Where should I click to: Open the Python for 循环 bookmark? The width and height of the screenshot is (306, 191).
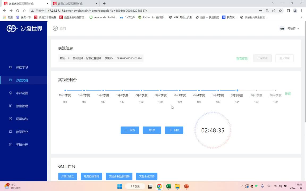click(152, 17)
